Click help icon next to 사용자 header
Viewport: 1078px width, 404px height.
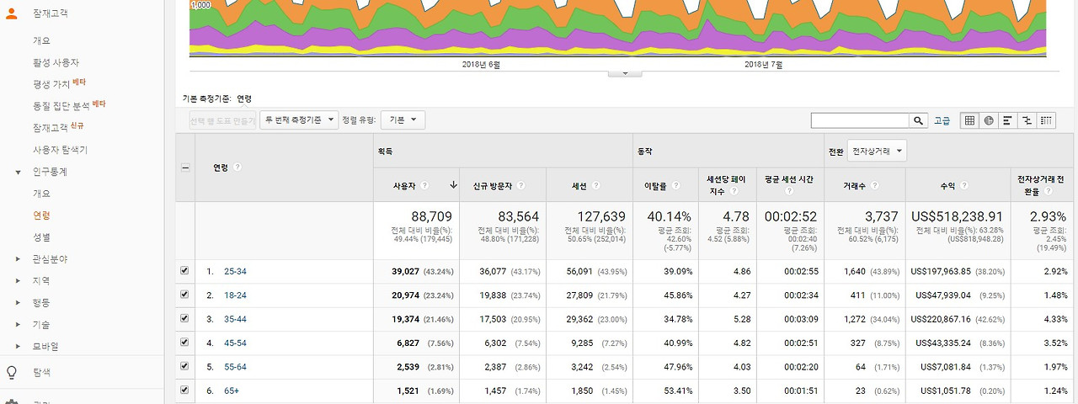pos(424,185)
